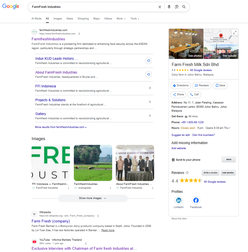The height and width of the screenshot is (252, 248).
Task: Switch to Videos tab
Action: pyautogui.click(x=108, y=19)
